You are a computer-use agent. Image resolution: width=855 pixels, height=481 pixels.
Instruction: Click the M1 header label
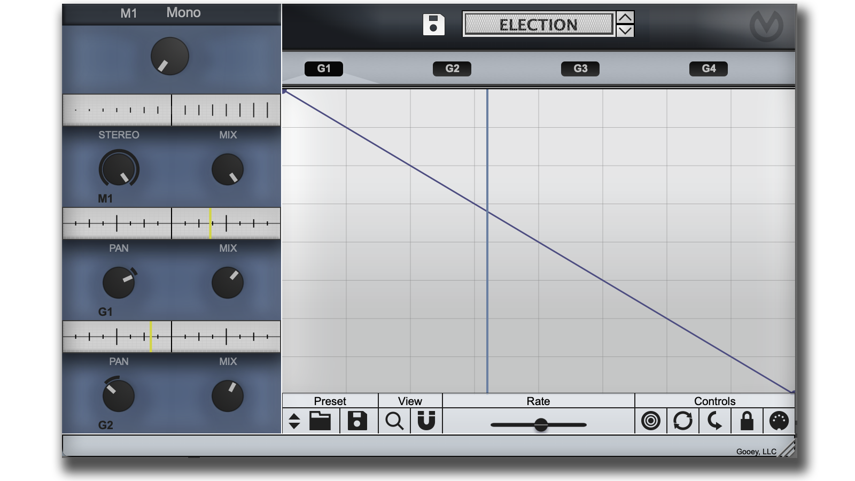pos(129,13)
